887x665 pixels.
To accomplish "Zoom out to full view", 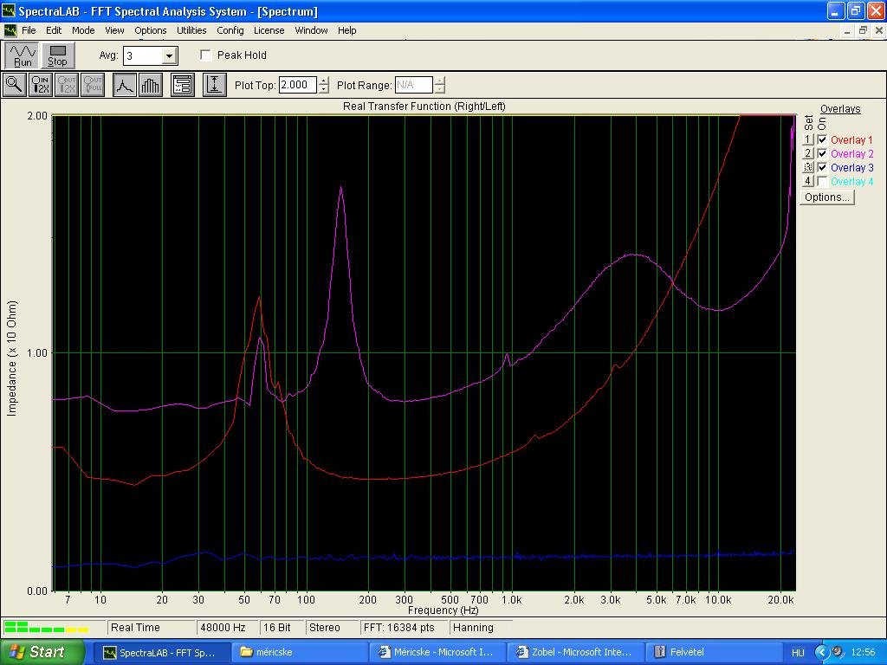I will (x=92, y=85).
